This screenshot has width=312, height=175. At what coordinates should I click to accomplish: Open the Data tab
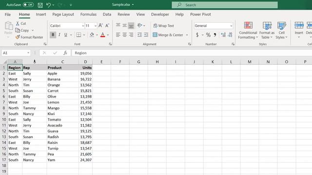click(x=107, y=14)
